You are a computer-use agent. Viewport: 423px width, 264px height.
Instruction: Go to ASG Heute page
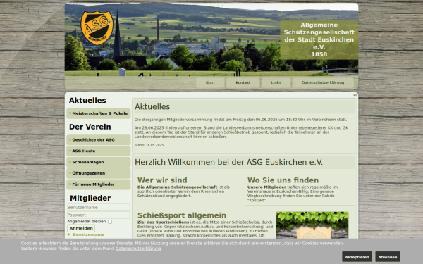99,151
